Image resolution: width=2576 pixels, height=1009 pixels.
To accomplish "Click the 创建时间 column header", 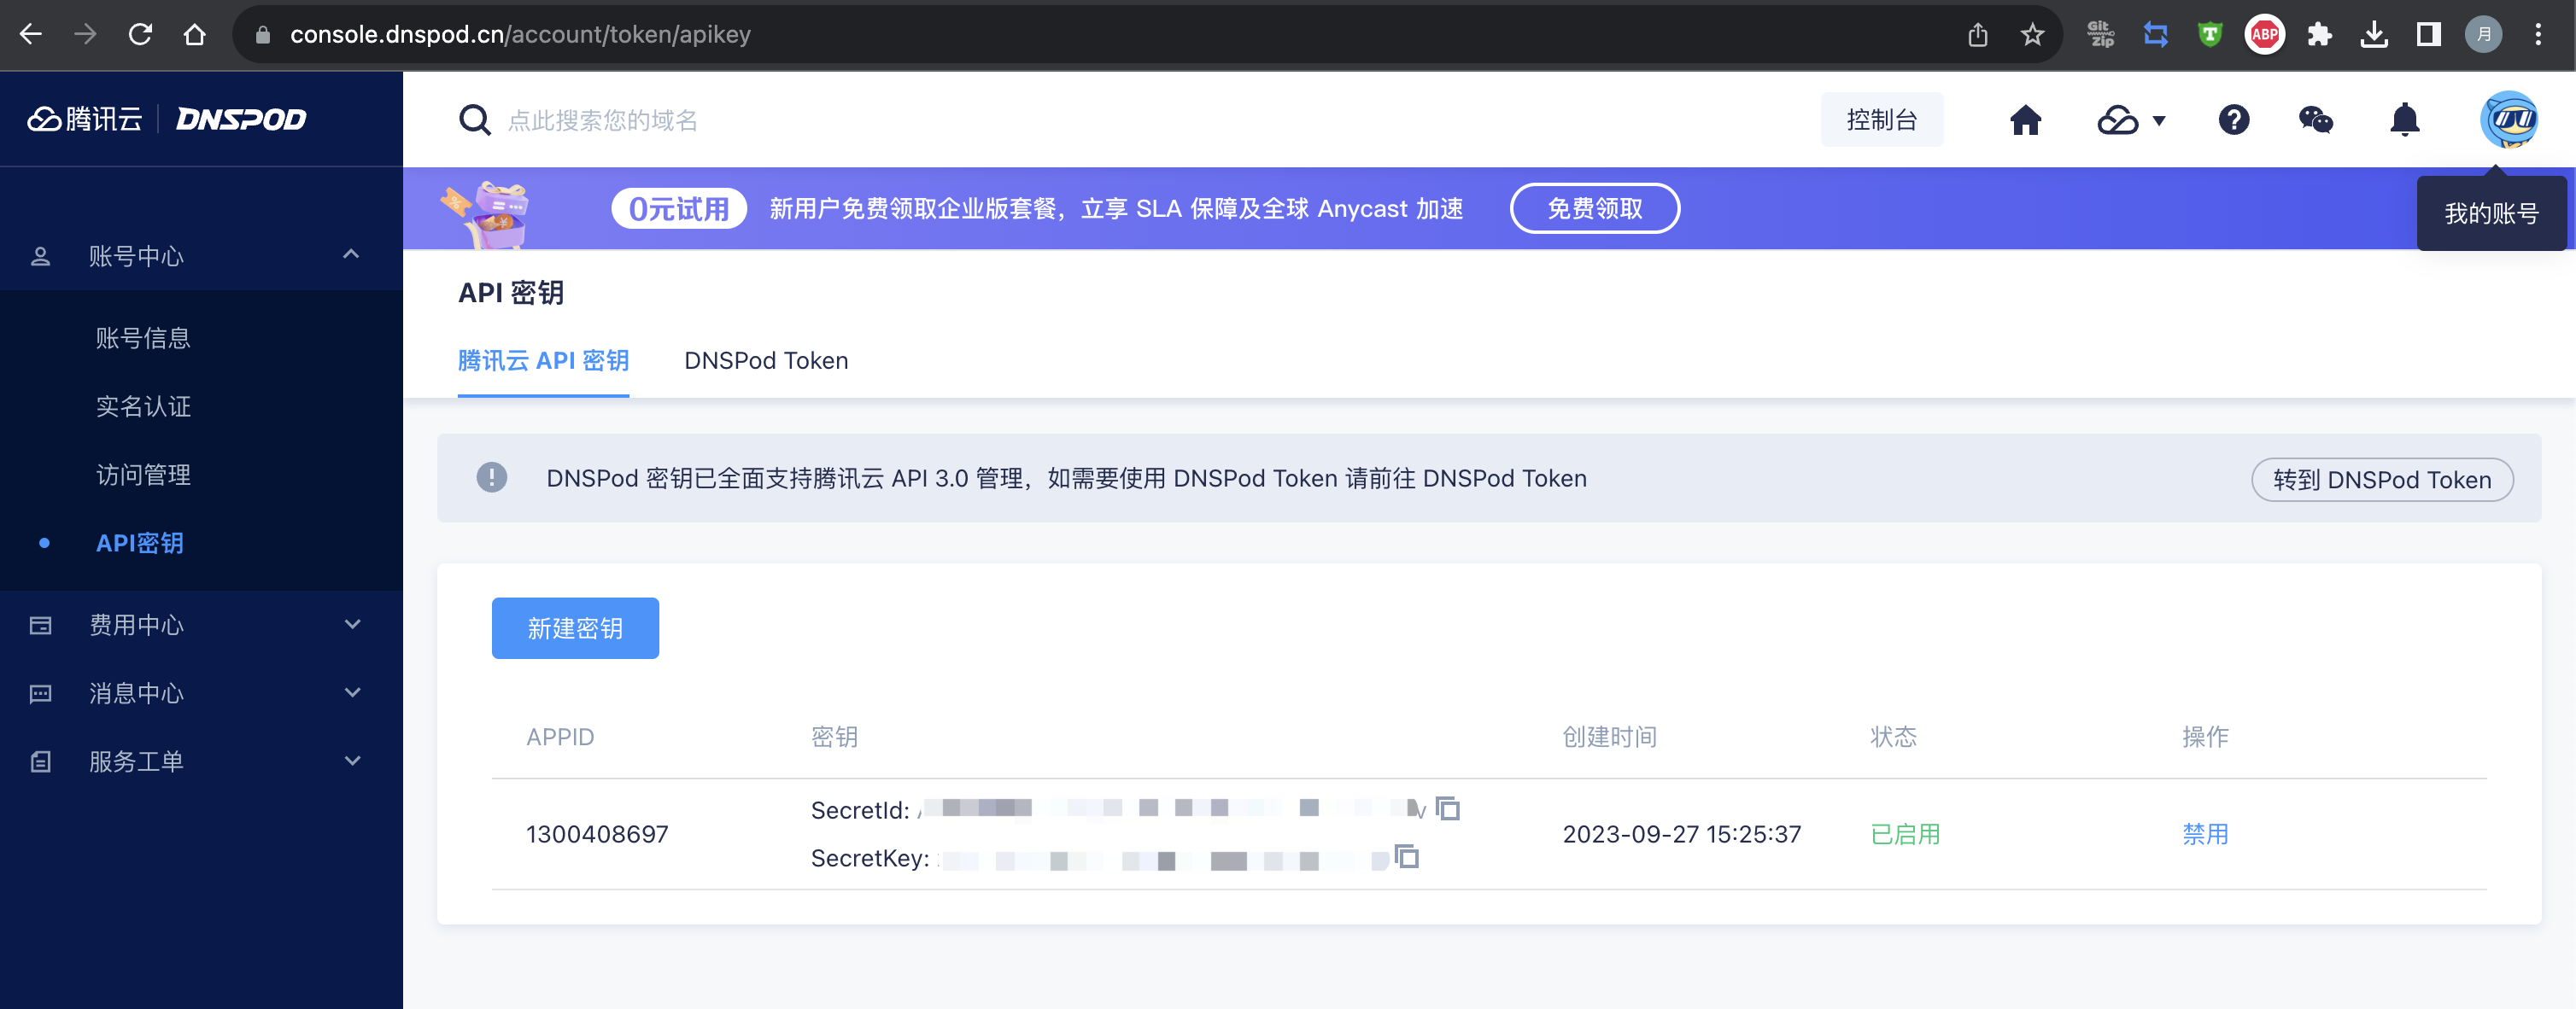I will tap(1609, 737).
